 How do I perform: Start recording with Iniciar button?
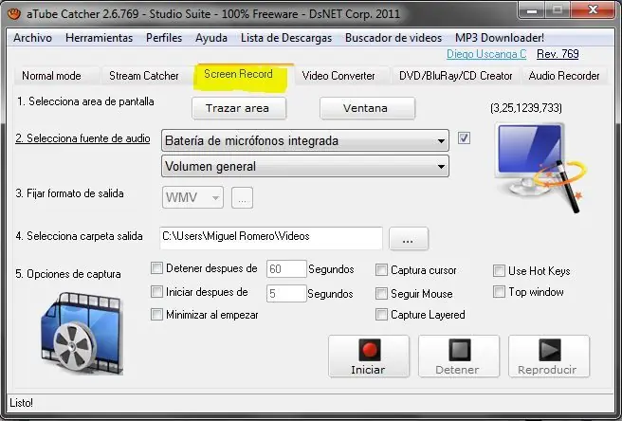[x=369, y=357]
